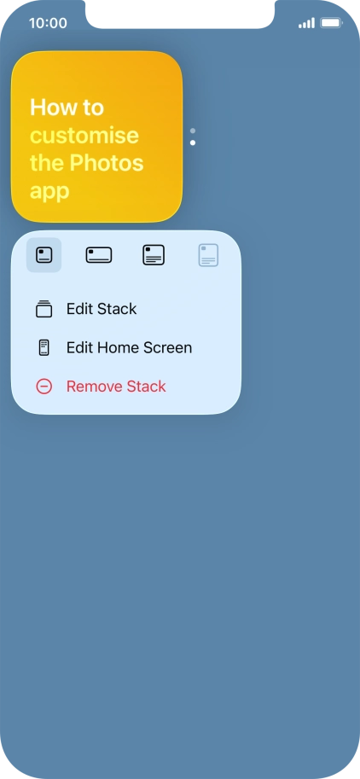The image size is (360, 779).
Task: Tap the battery indicator in status bar
Action: tap(331, 23)
